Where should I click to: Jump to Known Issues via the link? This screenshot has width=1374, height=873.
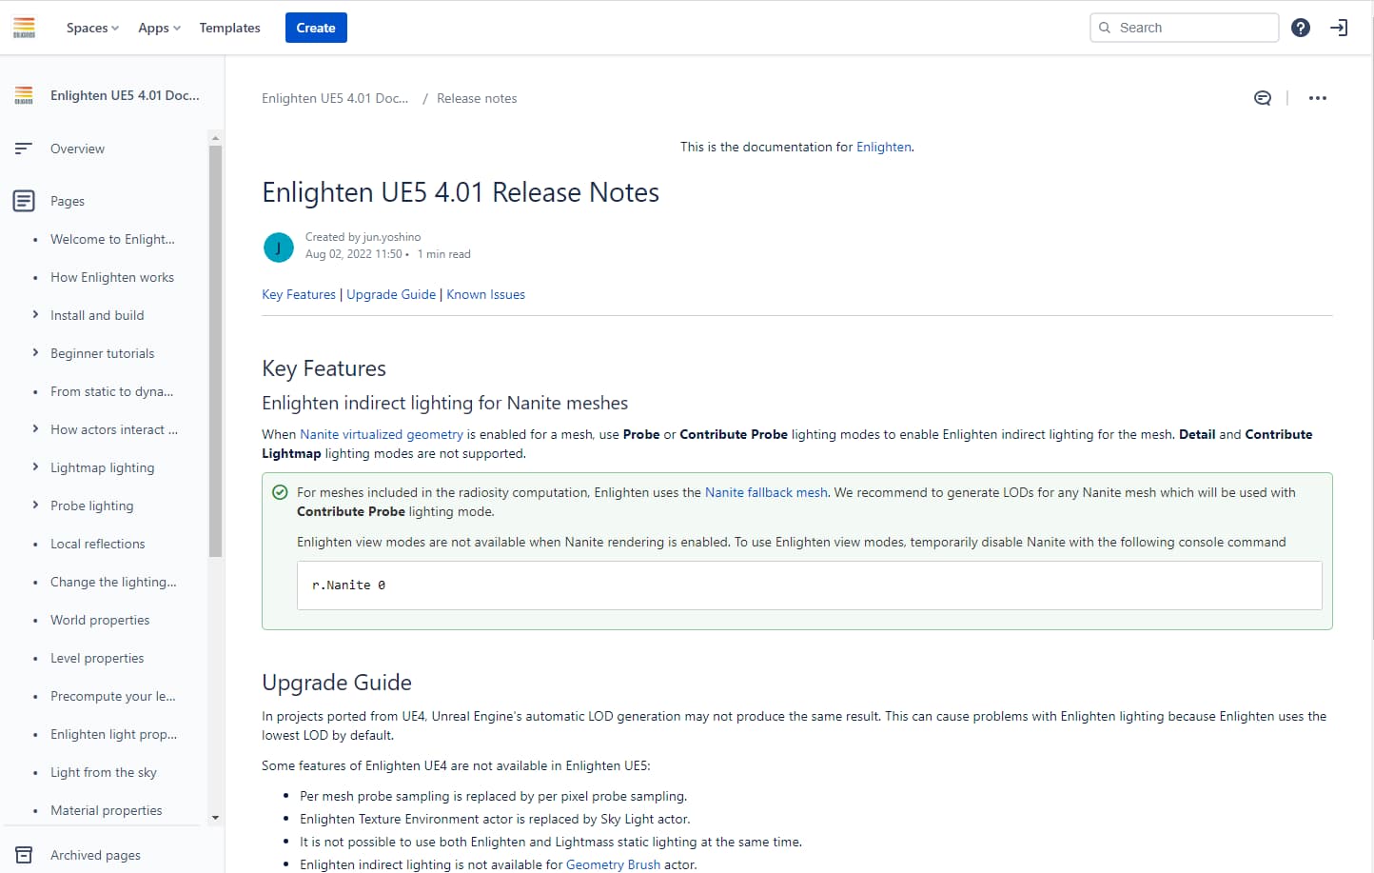click(485, 294)
